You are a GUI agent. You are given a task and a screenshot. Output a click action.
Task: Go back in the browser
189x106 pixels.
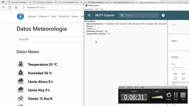coord(4,7)
